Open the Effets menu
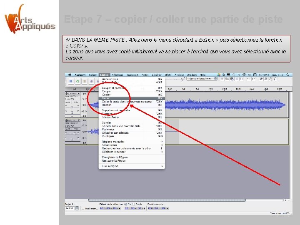The height and width of the screenshot is (225, 300). click(168, 75)
